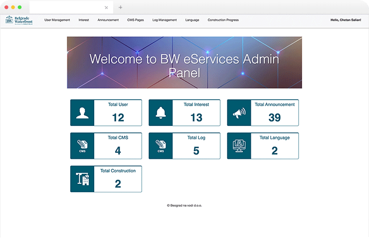The width and height of the screenshot is (369, 244).
Task: Click the Total CMS label
Action: point(118,137)
